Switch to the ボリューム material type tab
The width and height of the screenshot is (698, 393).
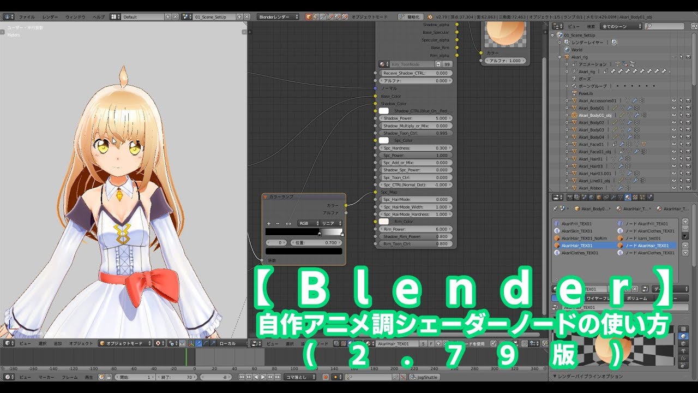(x=636, y=299)
